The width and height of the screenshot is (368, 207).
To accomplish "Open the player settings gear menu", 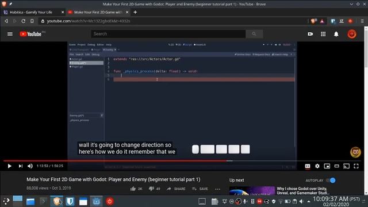I will [317, 166].
